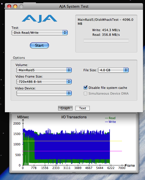Open the Video Frame Size dropdown
Screen dimensions: 145x180
(x=44, y=82)
